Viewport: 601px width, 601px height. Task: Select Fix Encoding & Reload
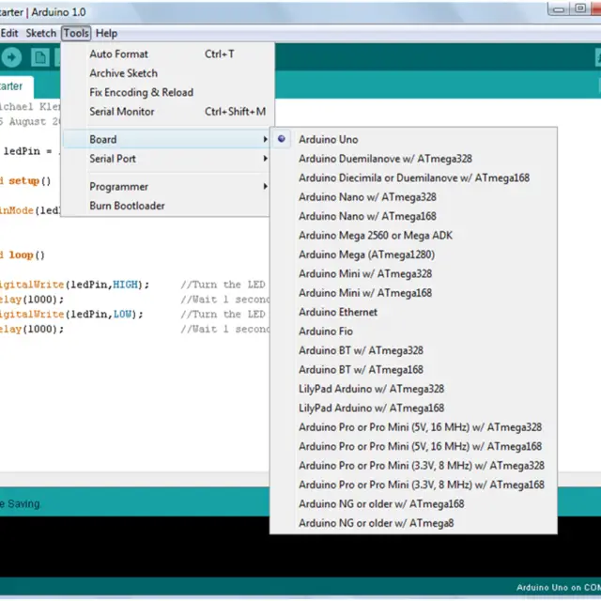(x=141, y=92)
